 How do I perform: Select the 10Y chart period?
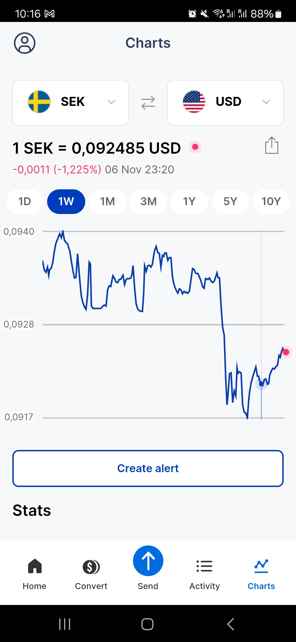click(x=271, y=202)
